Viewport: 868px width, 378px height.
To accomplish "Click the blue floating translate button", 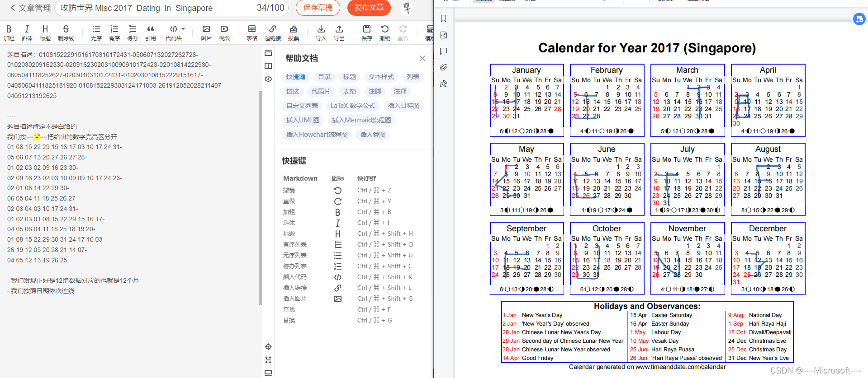I will 859,19.
